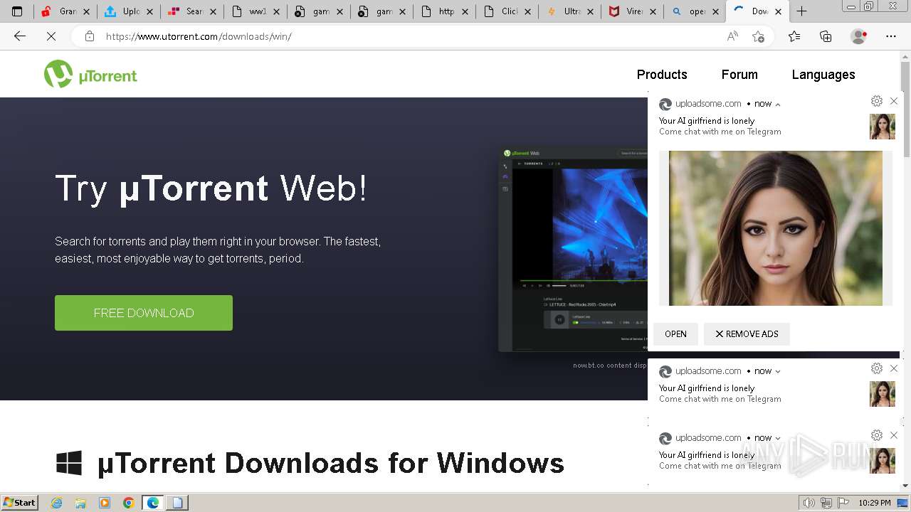Open settings gear on third notification
Viewport: 911px width, 512px height.
(x=877, y=435)
